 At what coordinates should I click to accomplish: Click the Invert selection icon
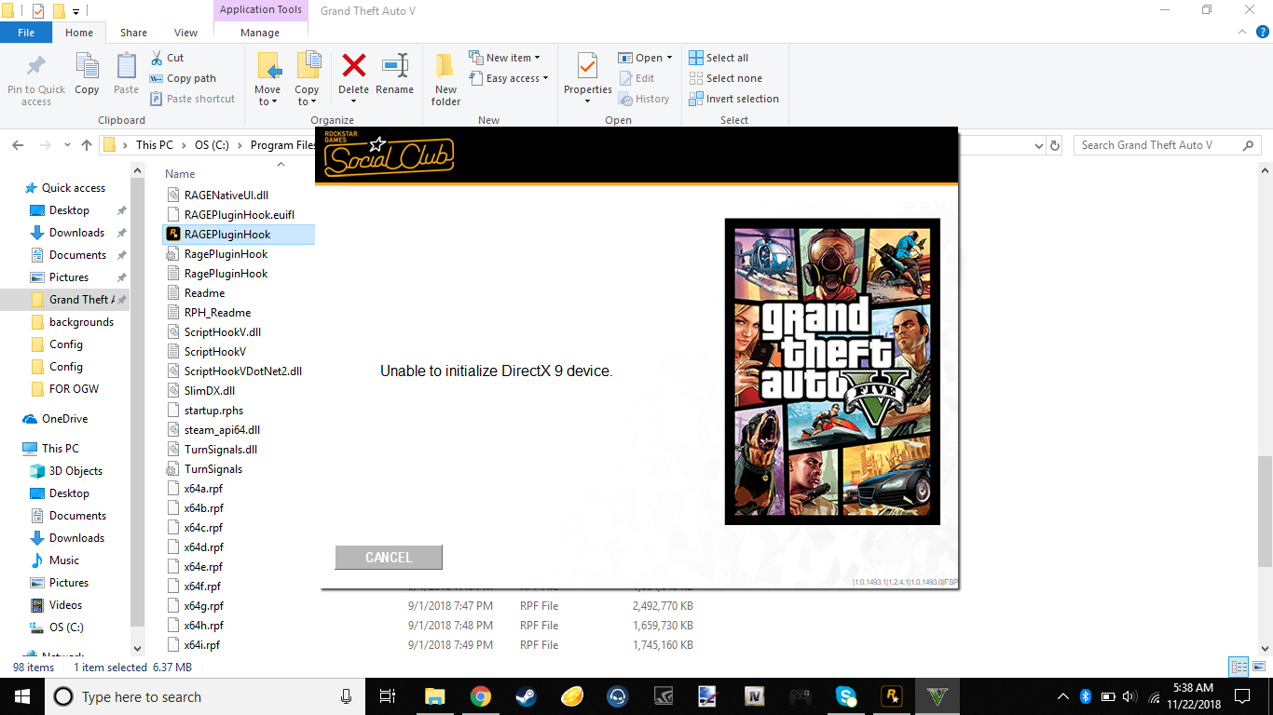point(696,99)
